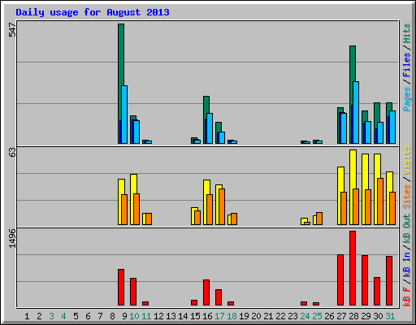Click day '20' on the axis
Screen dimensions: 416x325
256,316
